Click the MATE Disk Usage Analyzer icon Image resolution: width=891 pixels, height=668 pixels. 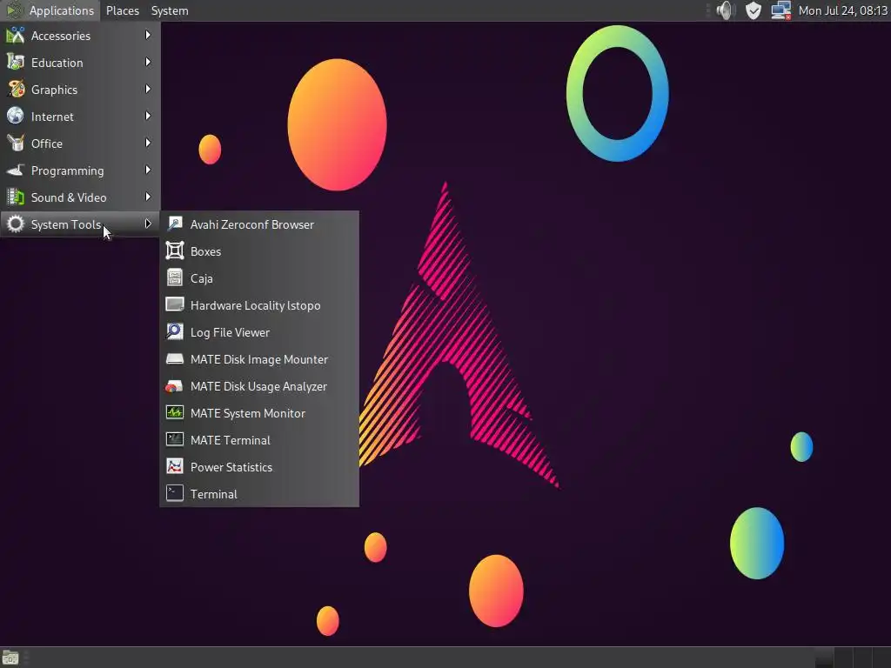[x=174, y=385]
